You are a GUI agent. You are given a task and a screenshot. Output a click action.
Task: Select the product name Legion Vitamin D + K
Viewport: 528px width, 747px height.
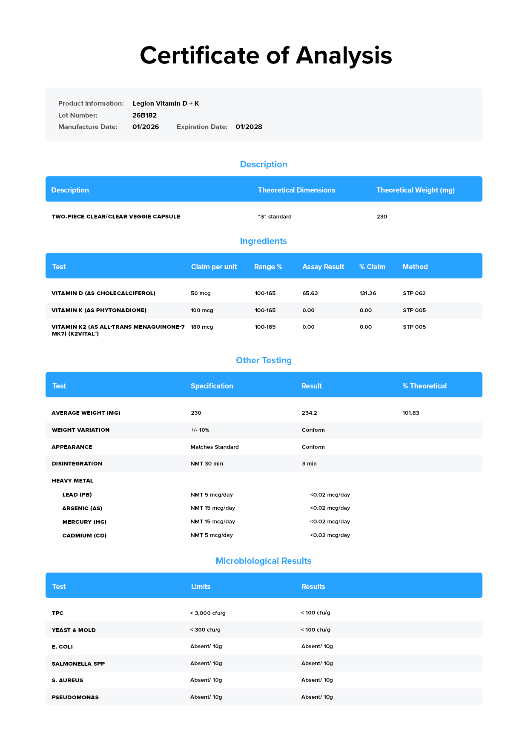(x=166, y=103)
